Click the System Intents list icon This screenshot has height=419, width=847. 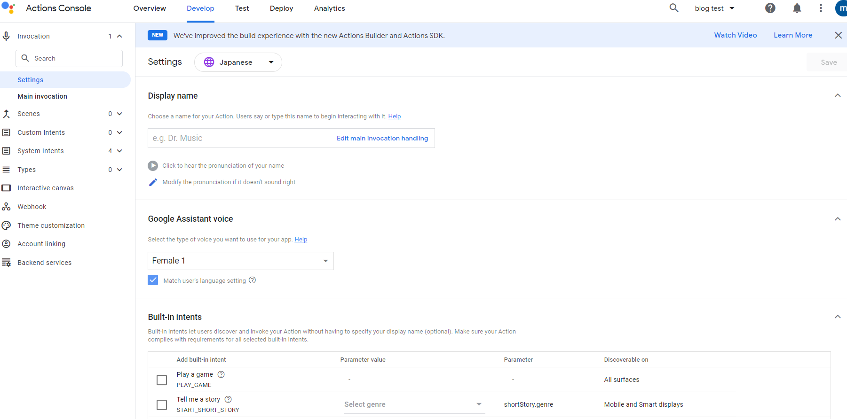6,151
